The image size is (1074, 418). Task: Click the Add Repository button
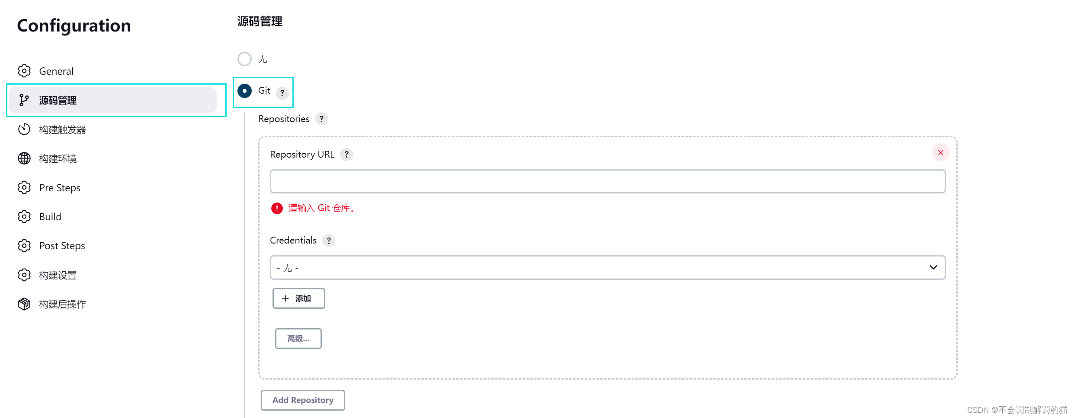[302, 400]
